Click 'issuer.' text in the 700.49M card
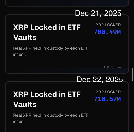The image size is (134, 132). click(x=20, y=55)
